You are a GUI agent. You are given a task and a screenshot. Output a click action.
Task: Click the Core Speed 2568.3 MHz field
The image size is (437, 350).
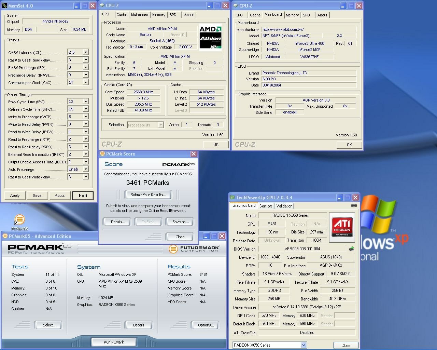(x=143, y=92)
